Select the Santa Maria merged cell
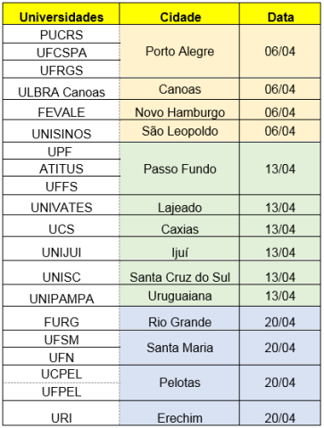 (179, 348)
